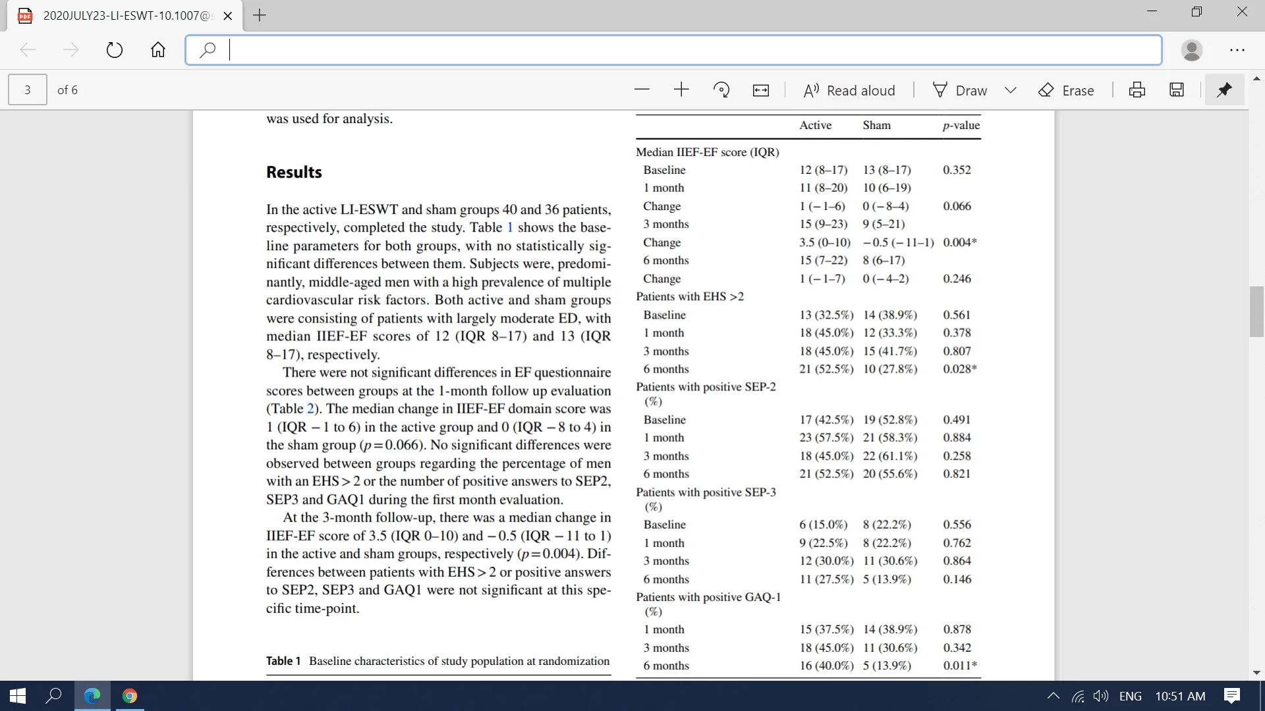
Task: Click the 3.5 (0–10) table cell
Action: click(825, 242)
